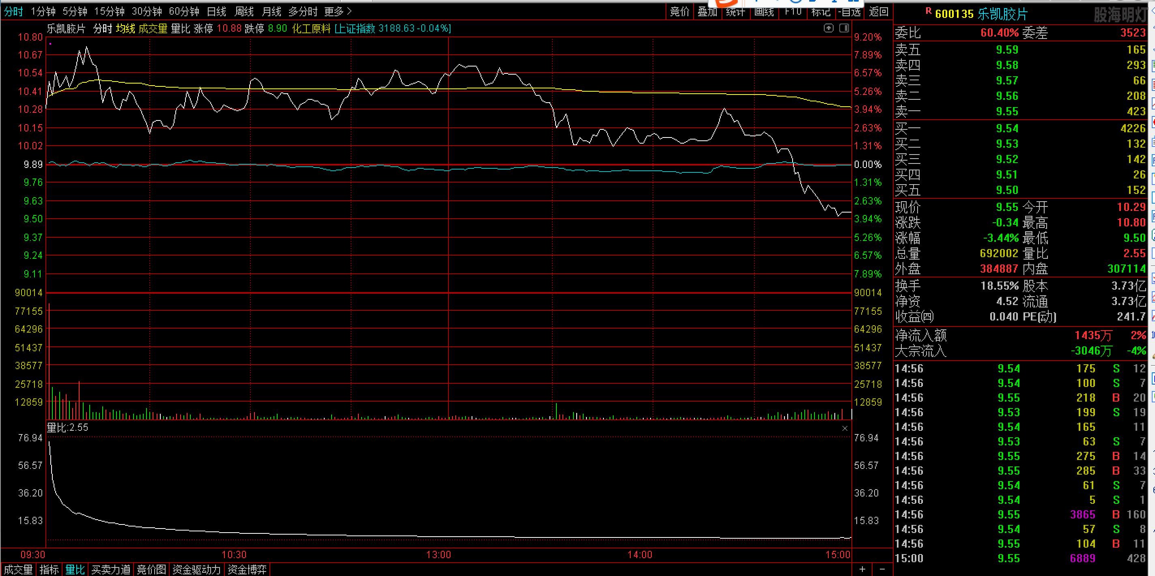Screen dimensions: 1155x576
Task: Switch to the 分时 time-share tab
Action: (x=13, y=12)
